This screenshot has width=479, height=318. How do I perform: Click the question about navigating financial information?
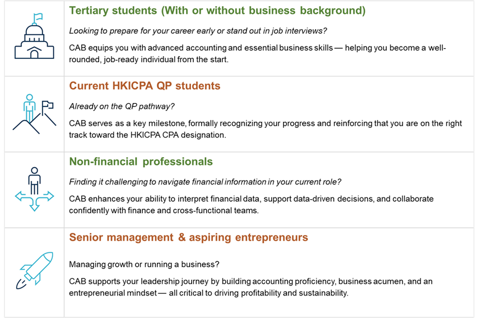tap(205, 182)
